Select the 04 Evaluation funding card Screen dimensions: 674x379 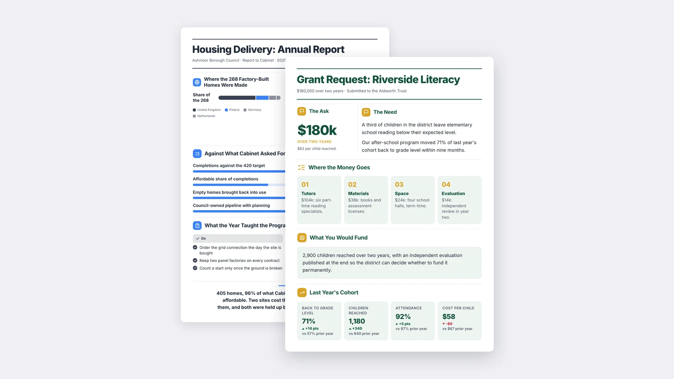coord(460,200)
